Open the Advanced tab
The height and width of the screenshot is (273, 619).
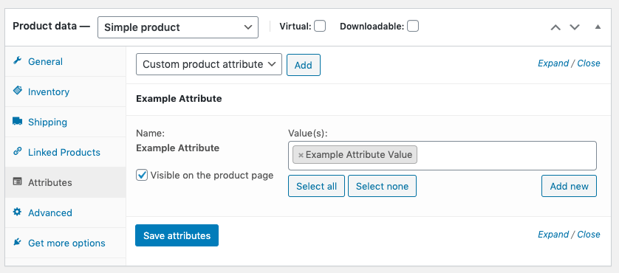coord(66,212)
